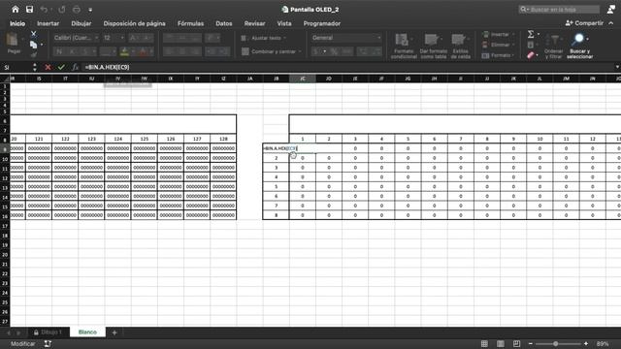The height and width of the screenshot is (349, 621).
Task: Click the Redo arrow icon
Action: [x=62, y=9]
